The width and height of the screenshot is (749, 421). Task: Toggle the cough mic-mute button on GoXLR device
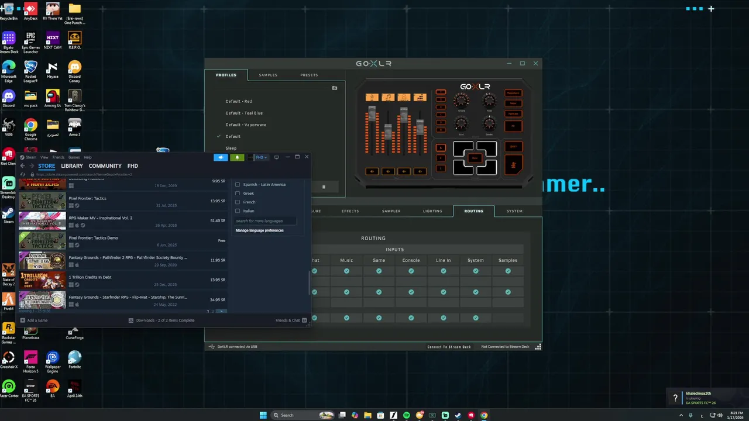(513, 165)
